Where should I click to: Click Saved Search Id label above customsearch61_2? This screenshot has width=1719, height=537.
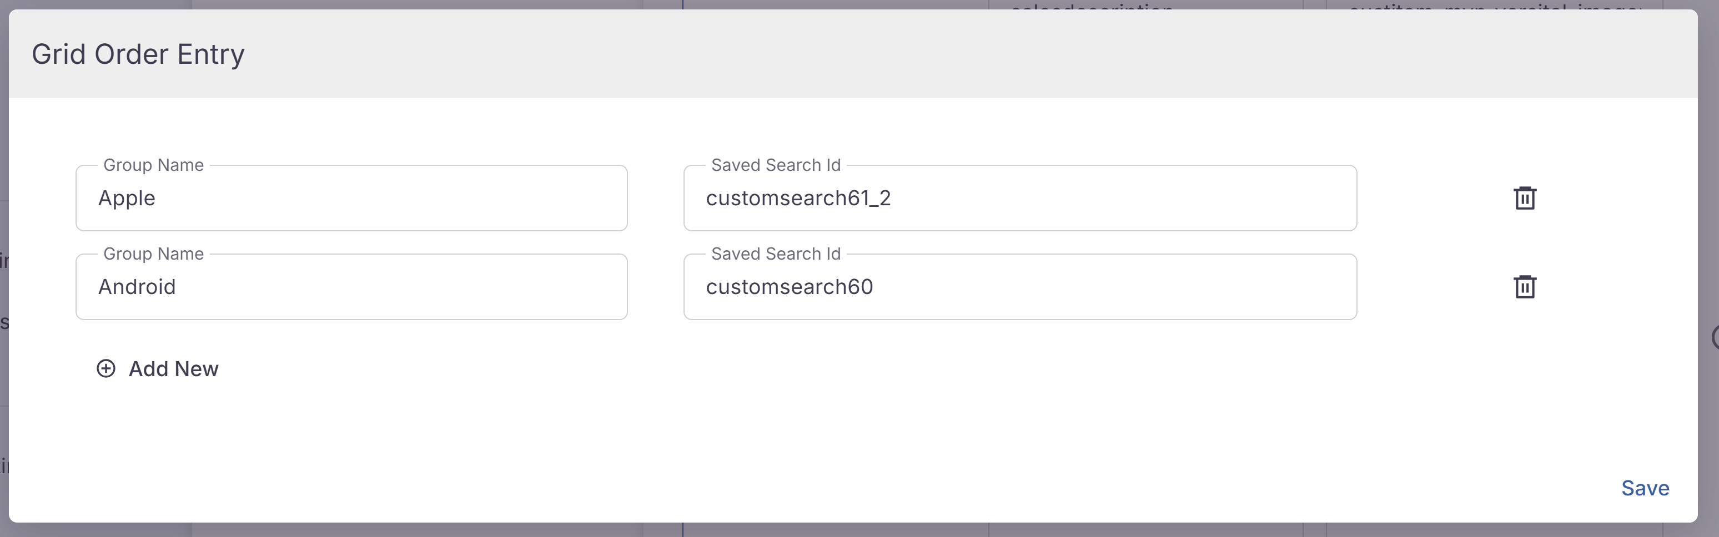coord(776,165)
